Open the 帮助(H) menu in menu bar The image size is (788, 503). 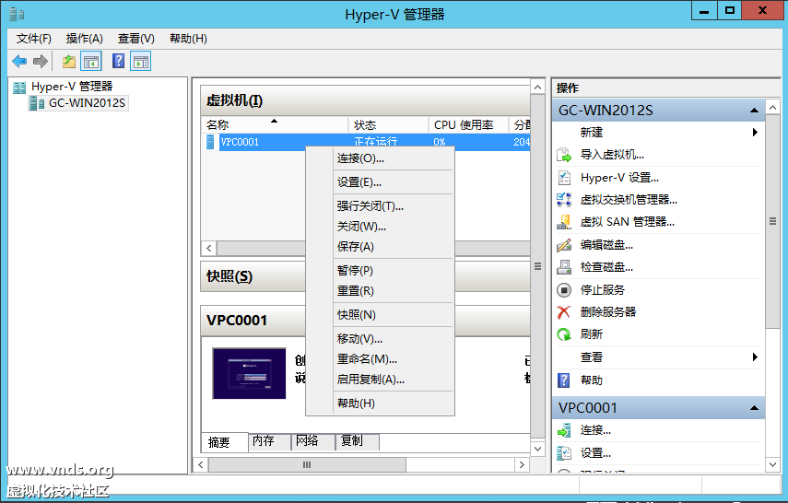click(188, 39)
